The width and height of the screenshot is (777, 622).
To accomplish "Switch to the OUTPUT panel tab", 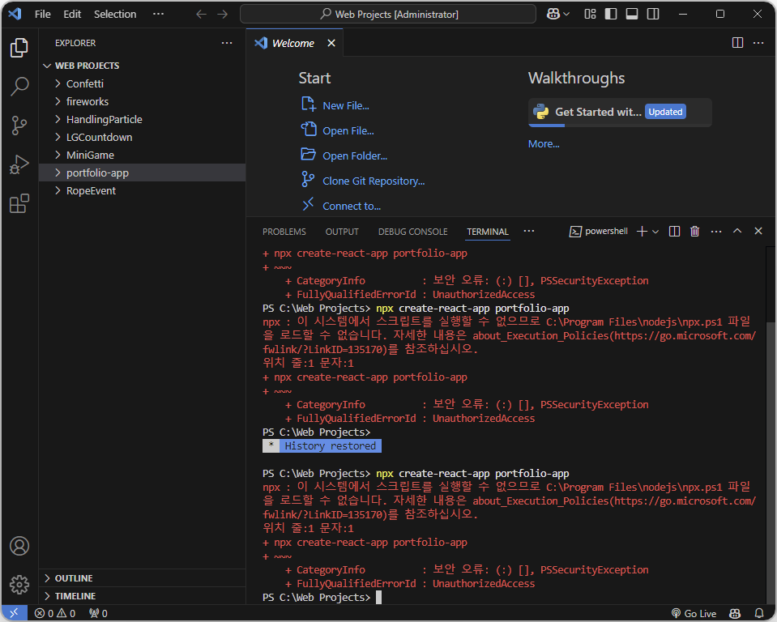I will pyautogui.click(x=342, y=232).
